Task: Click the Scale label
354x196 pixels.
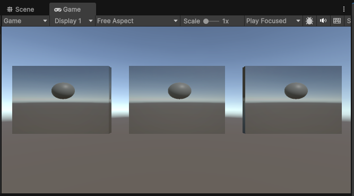Action: [x=192, y=21]
